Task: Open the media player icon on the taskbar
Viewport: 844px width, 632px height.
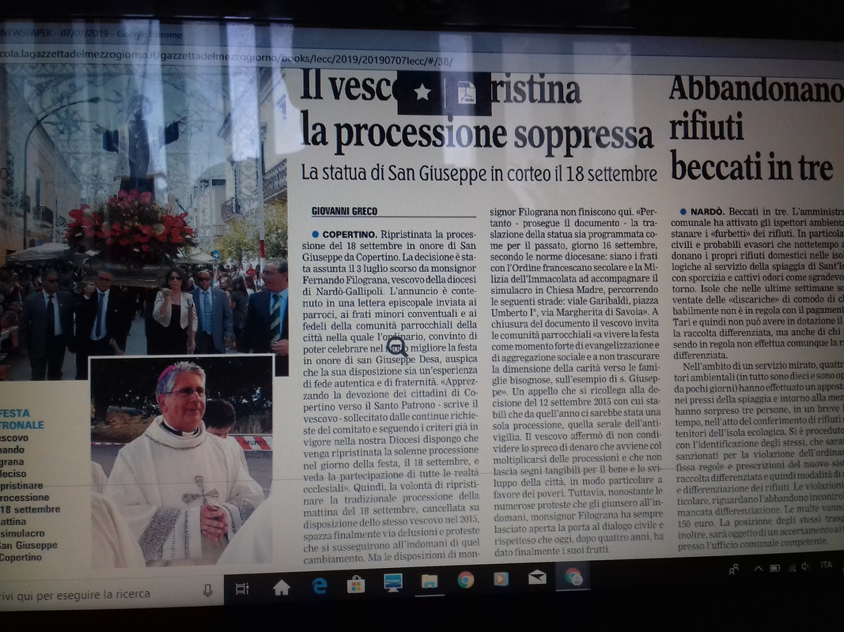Action: pyautogui.click(x=501, y=579)
